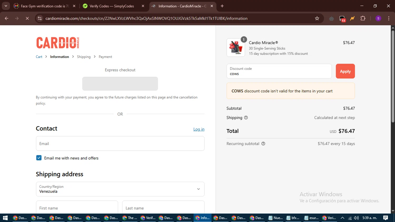This screenshot has width=395, height=222.
Task: Open the 'Nue...' Notepad taskbar item
Action: tap(275, 218)
